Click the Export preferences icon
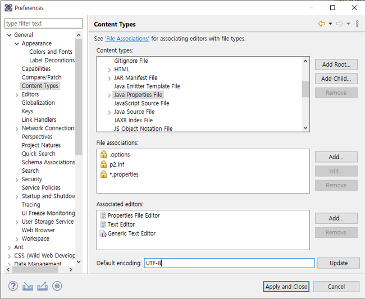This screenshot has height=299, width=365. tap(42, 286)
